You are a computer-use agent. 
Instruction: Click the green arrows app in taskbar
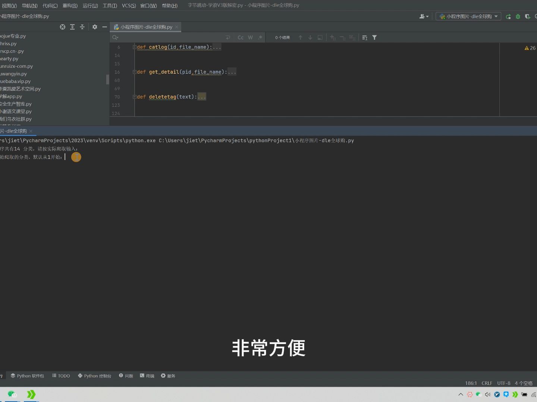click(x=31, y=394)
